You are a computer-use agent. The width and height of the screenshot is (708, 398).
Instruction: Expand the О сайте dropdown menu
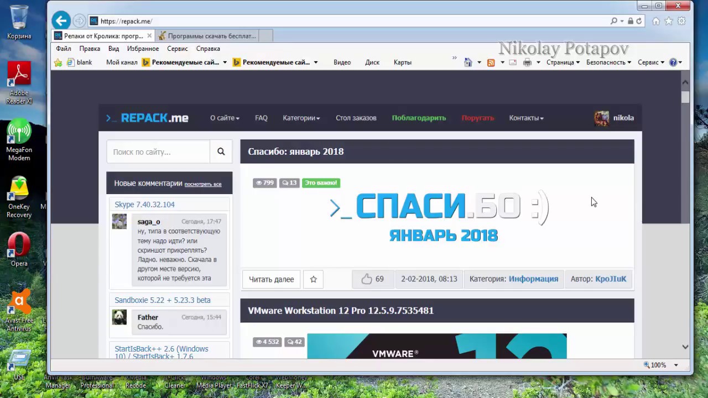(x=225, y=118)
